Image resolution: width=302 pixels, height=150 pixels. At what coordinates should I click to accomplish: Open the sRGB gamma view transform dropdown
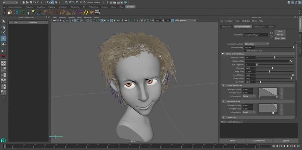point(185,20)
